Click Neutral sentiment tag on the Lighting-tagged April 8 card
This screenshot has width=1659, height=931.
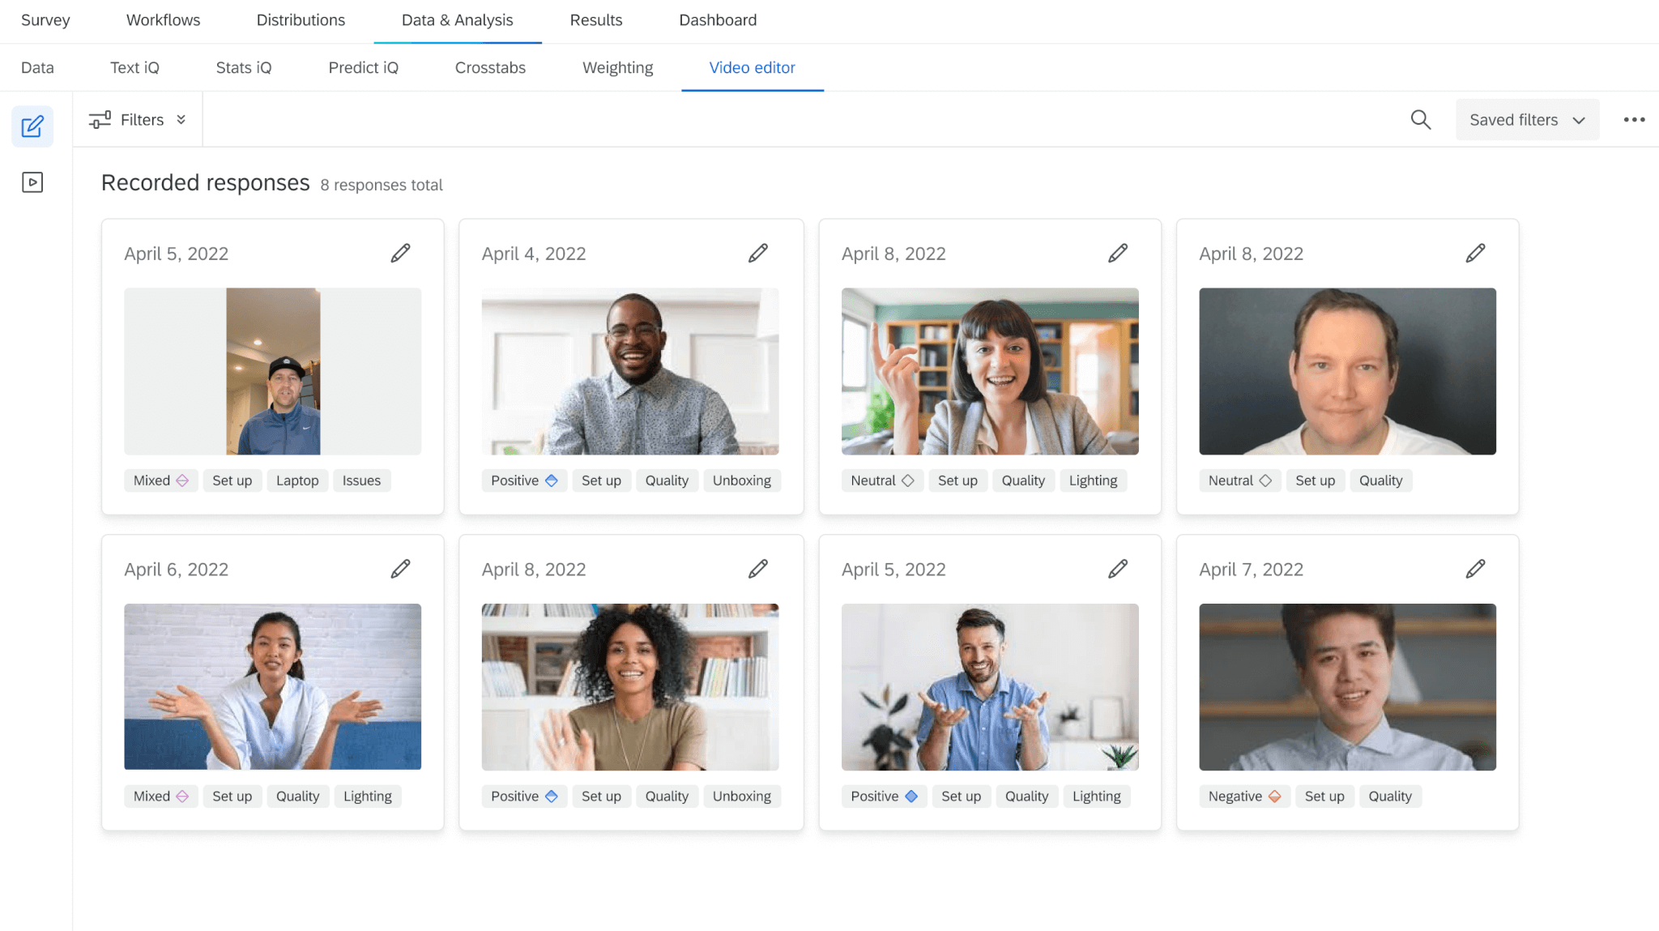point(882,480)
